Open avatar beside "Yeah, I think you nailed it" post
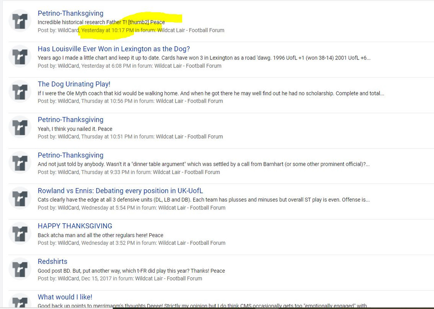This screenshot has height=309, width=434. point(20,127)
